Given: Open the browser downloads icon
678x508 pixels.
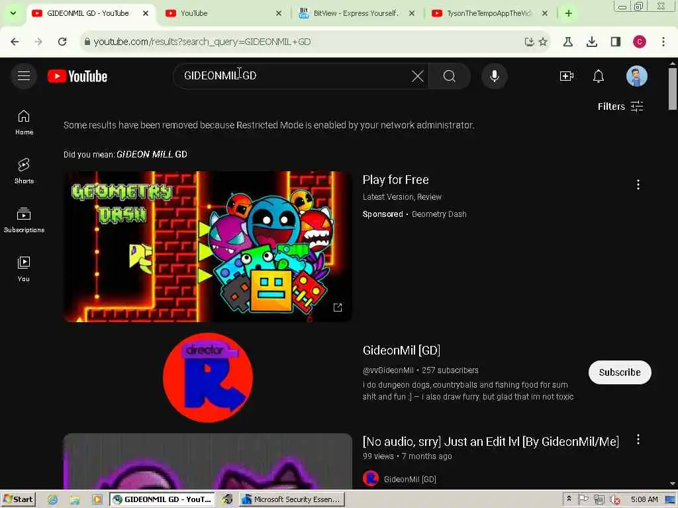Looking at the screenshot, I should 591,42.
